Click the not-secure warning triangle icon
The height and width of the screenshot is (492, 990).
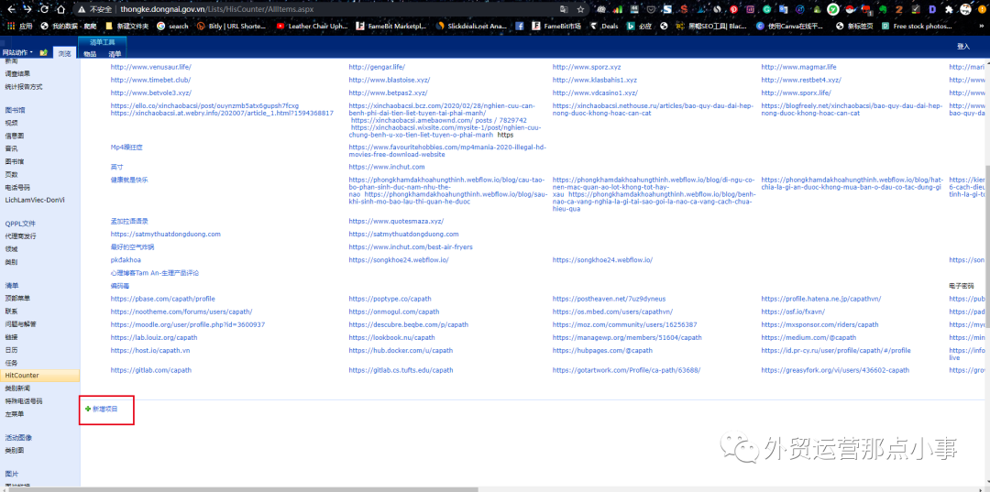[x=82, y=9]
